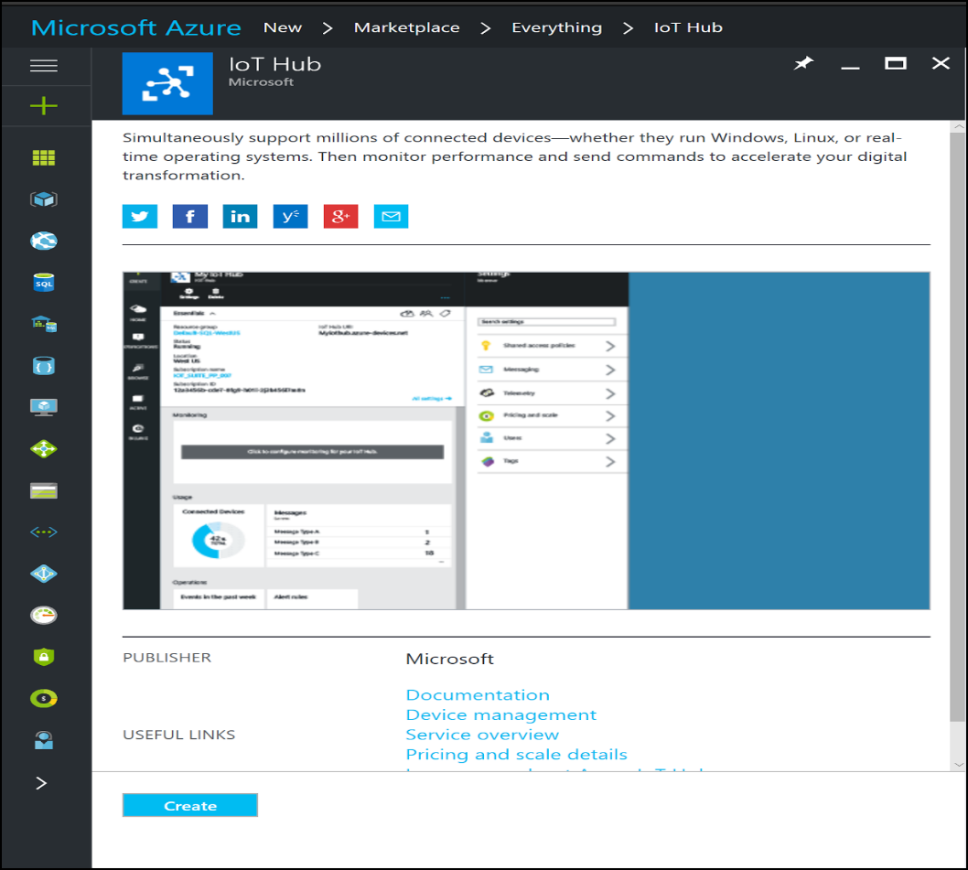This screenshot has height=870, width=968.
Task: Open Security Center shield icon
Action: point(44,656)
